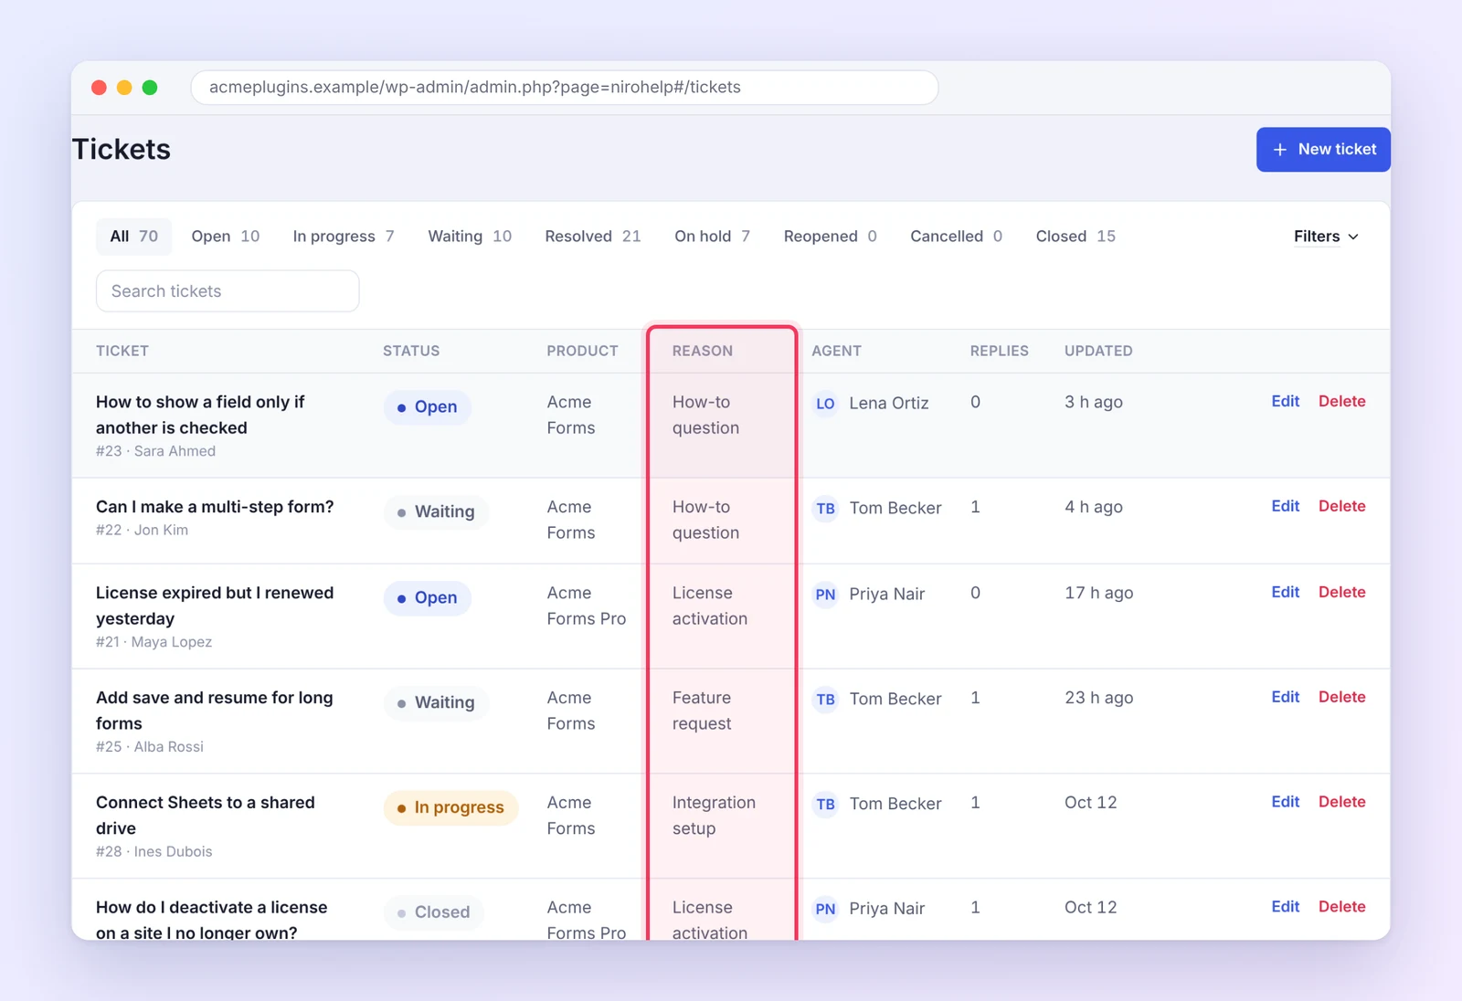Delete ticket #22 from Jon Kim
Image resolution: width=1462 pixels, height=1001 pixels.
(1341, 506)
